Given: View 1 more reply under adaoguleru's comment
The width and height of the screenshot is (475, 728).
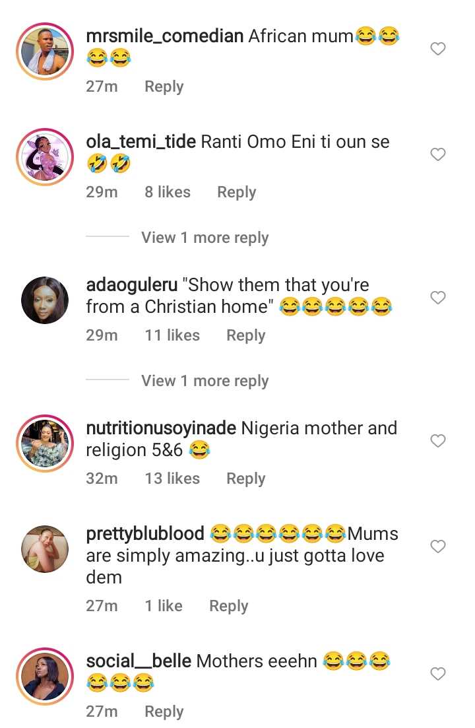Looking at the screenshot, I should coord(205,381).
